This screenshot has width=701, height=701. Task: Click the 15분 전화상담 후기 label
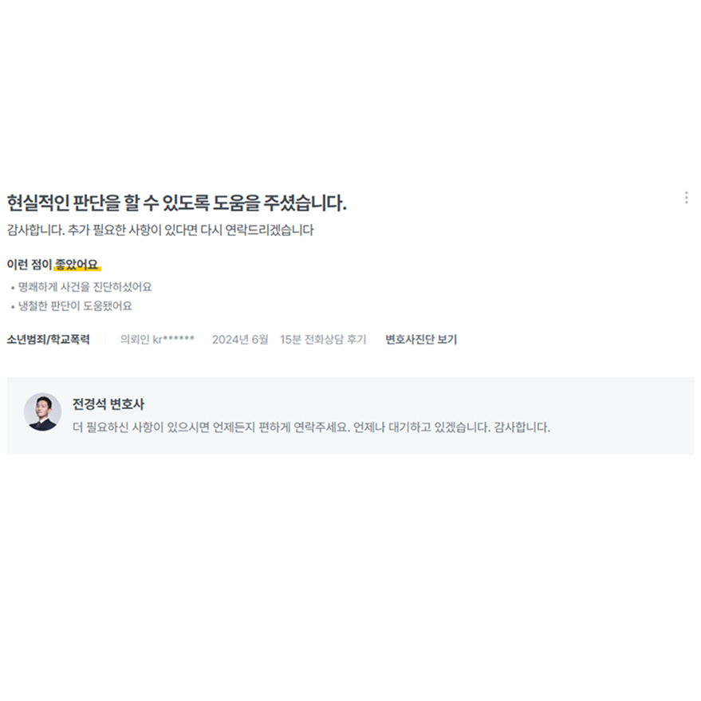click(323, 339)
